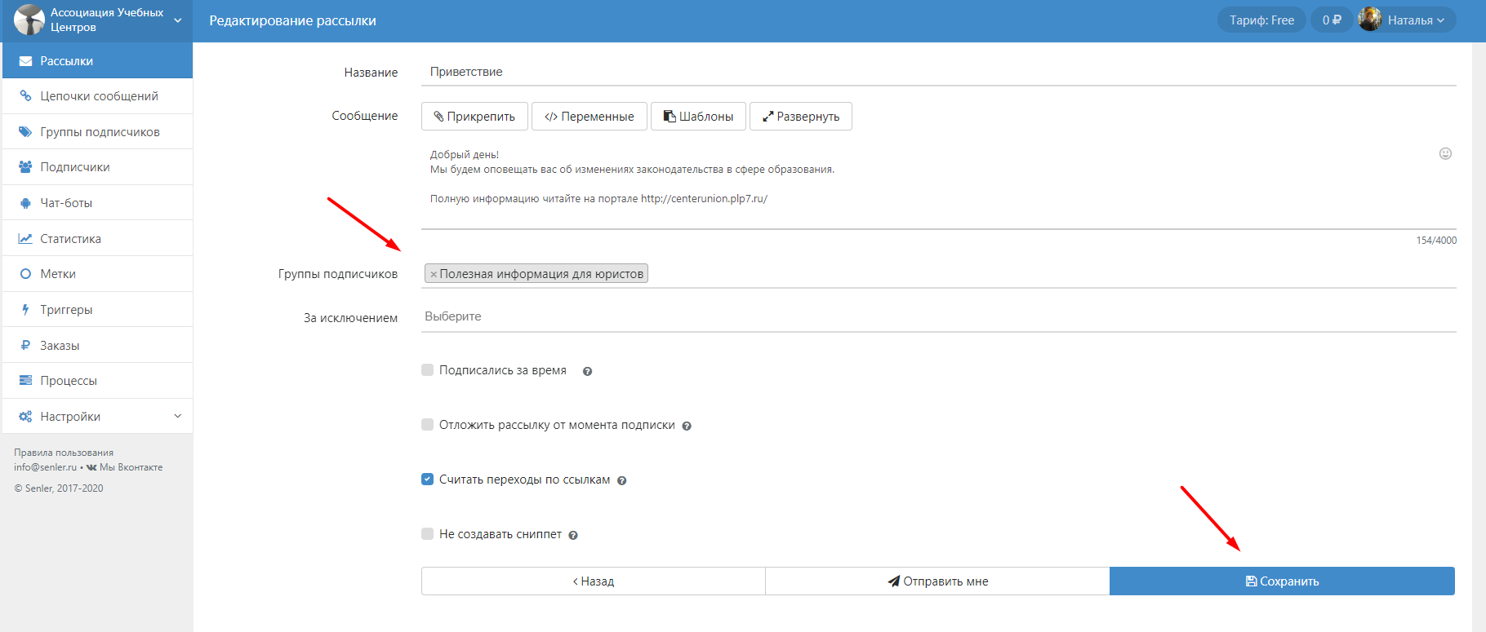Viewport: 1486px width, 632px height.
Task: Open Шаблоны templates button
Action: [x=698, y=117]
